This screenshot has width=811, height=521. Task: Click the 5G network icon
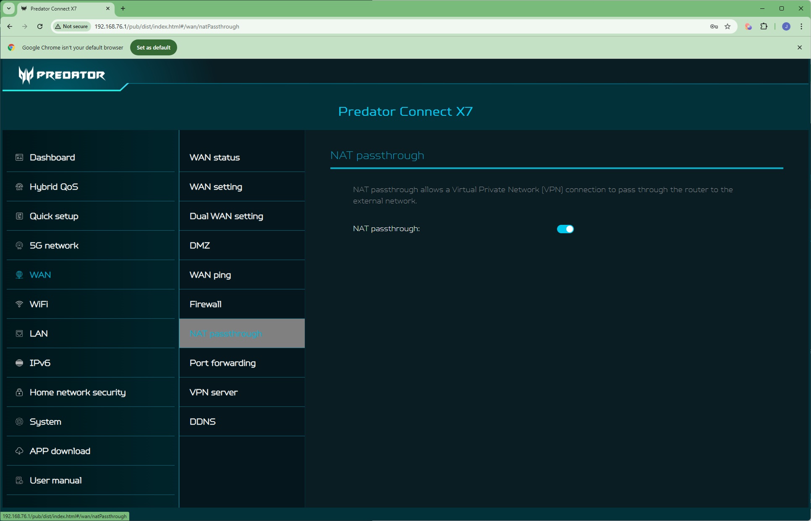click(19, 245)
